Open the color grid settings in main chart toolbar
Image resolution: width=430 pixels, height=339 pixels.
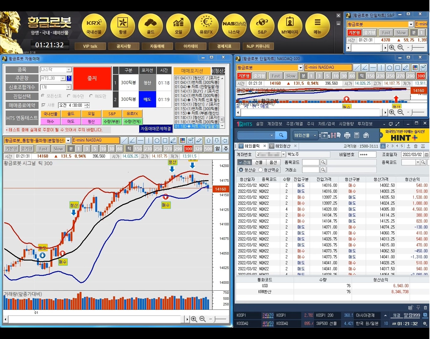click(x=182, y=140)
